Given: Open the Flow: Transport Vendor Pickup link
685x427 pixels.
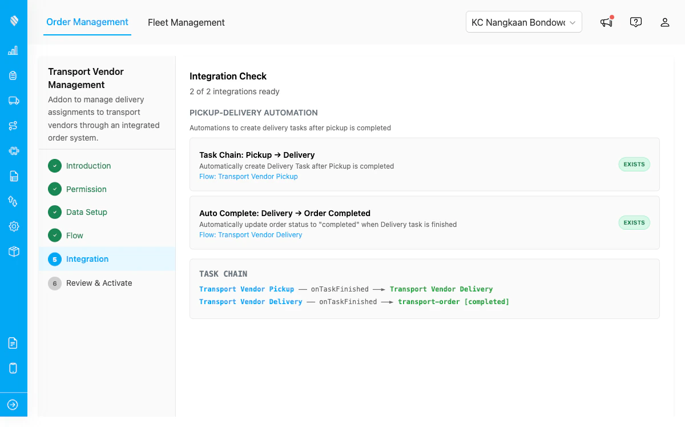Looking at the screenshot, I should click(x=248, y=177).
